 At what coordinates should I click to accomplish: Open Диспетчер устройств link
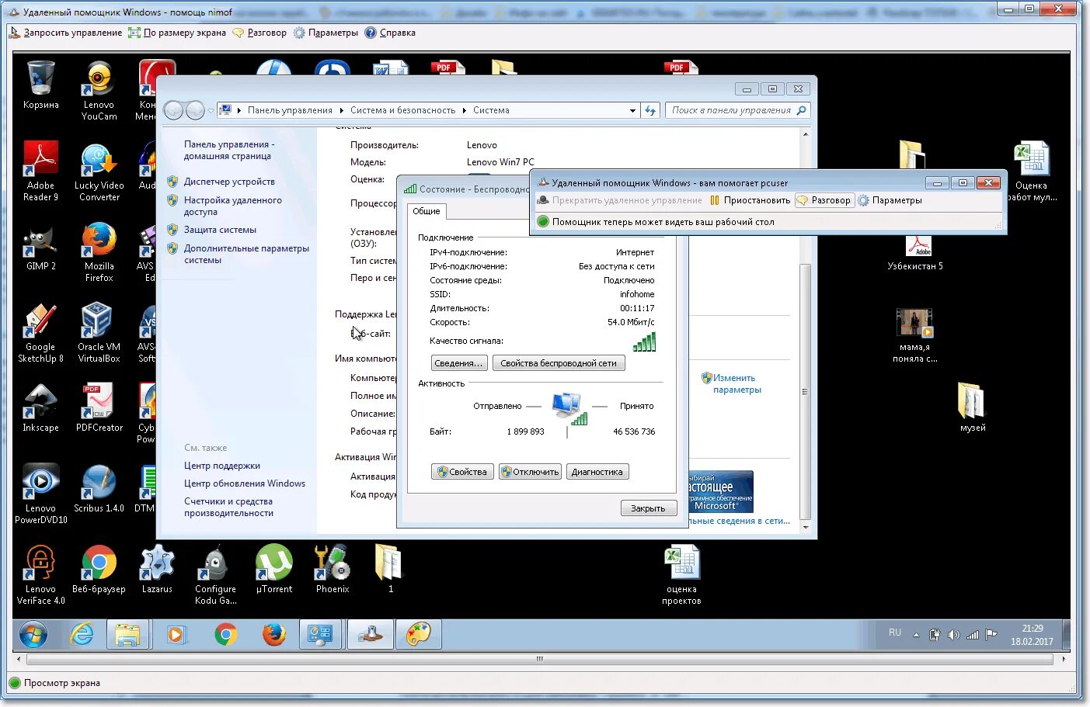pos(229,182)
